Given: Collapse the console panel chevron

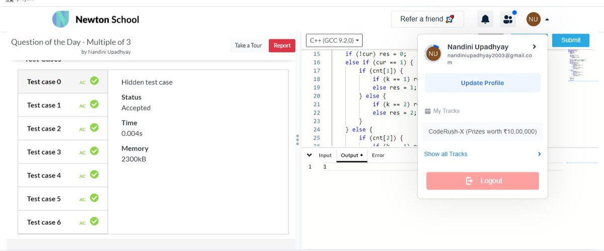Looking at the screenshot, I should tap(310, 155).
